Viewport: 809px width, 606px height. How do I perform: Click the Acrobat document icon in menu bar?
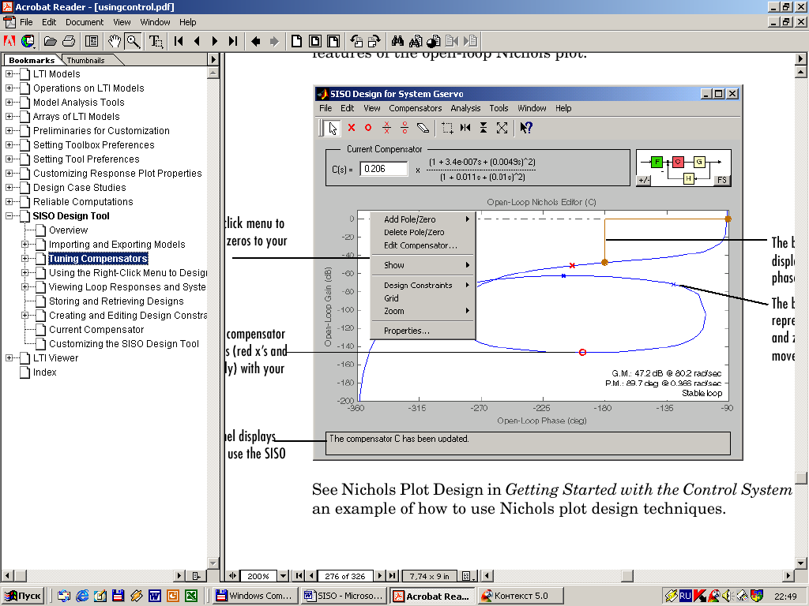(x=9, y=22)
